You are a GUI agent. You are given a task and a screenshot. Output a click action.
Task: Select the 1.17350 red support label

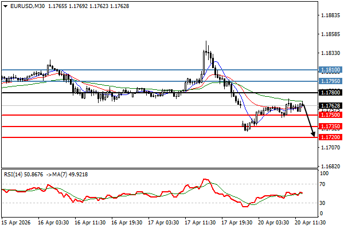click(330, 127)
